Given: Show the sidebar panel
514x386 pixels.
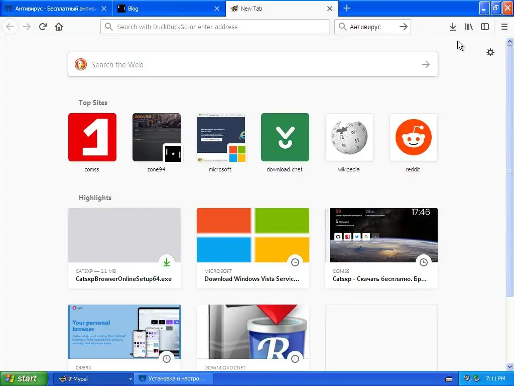Looking at the screenshot, I should 485,27.
